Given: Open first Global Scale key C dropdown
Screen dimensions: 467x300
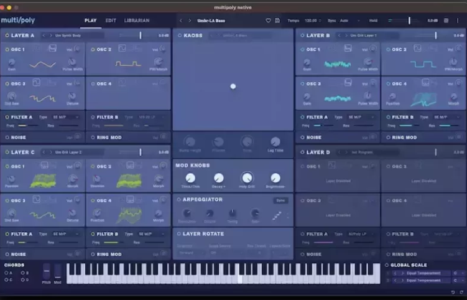Looking at the screenshot, I should click(458, 273).
